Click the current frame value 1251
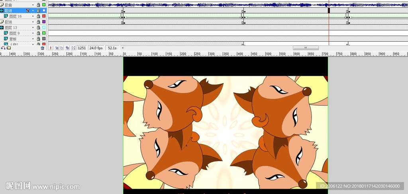 (82, 48)
